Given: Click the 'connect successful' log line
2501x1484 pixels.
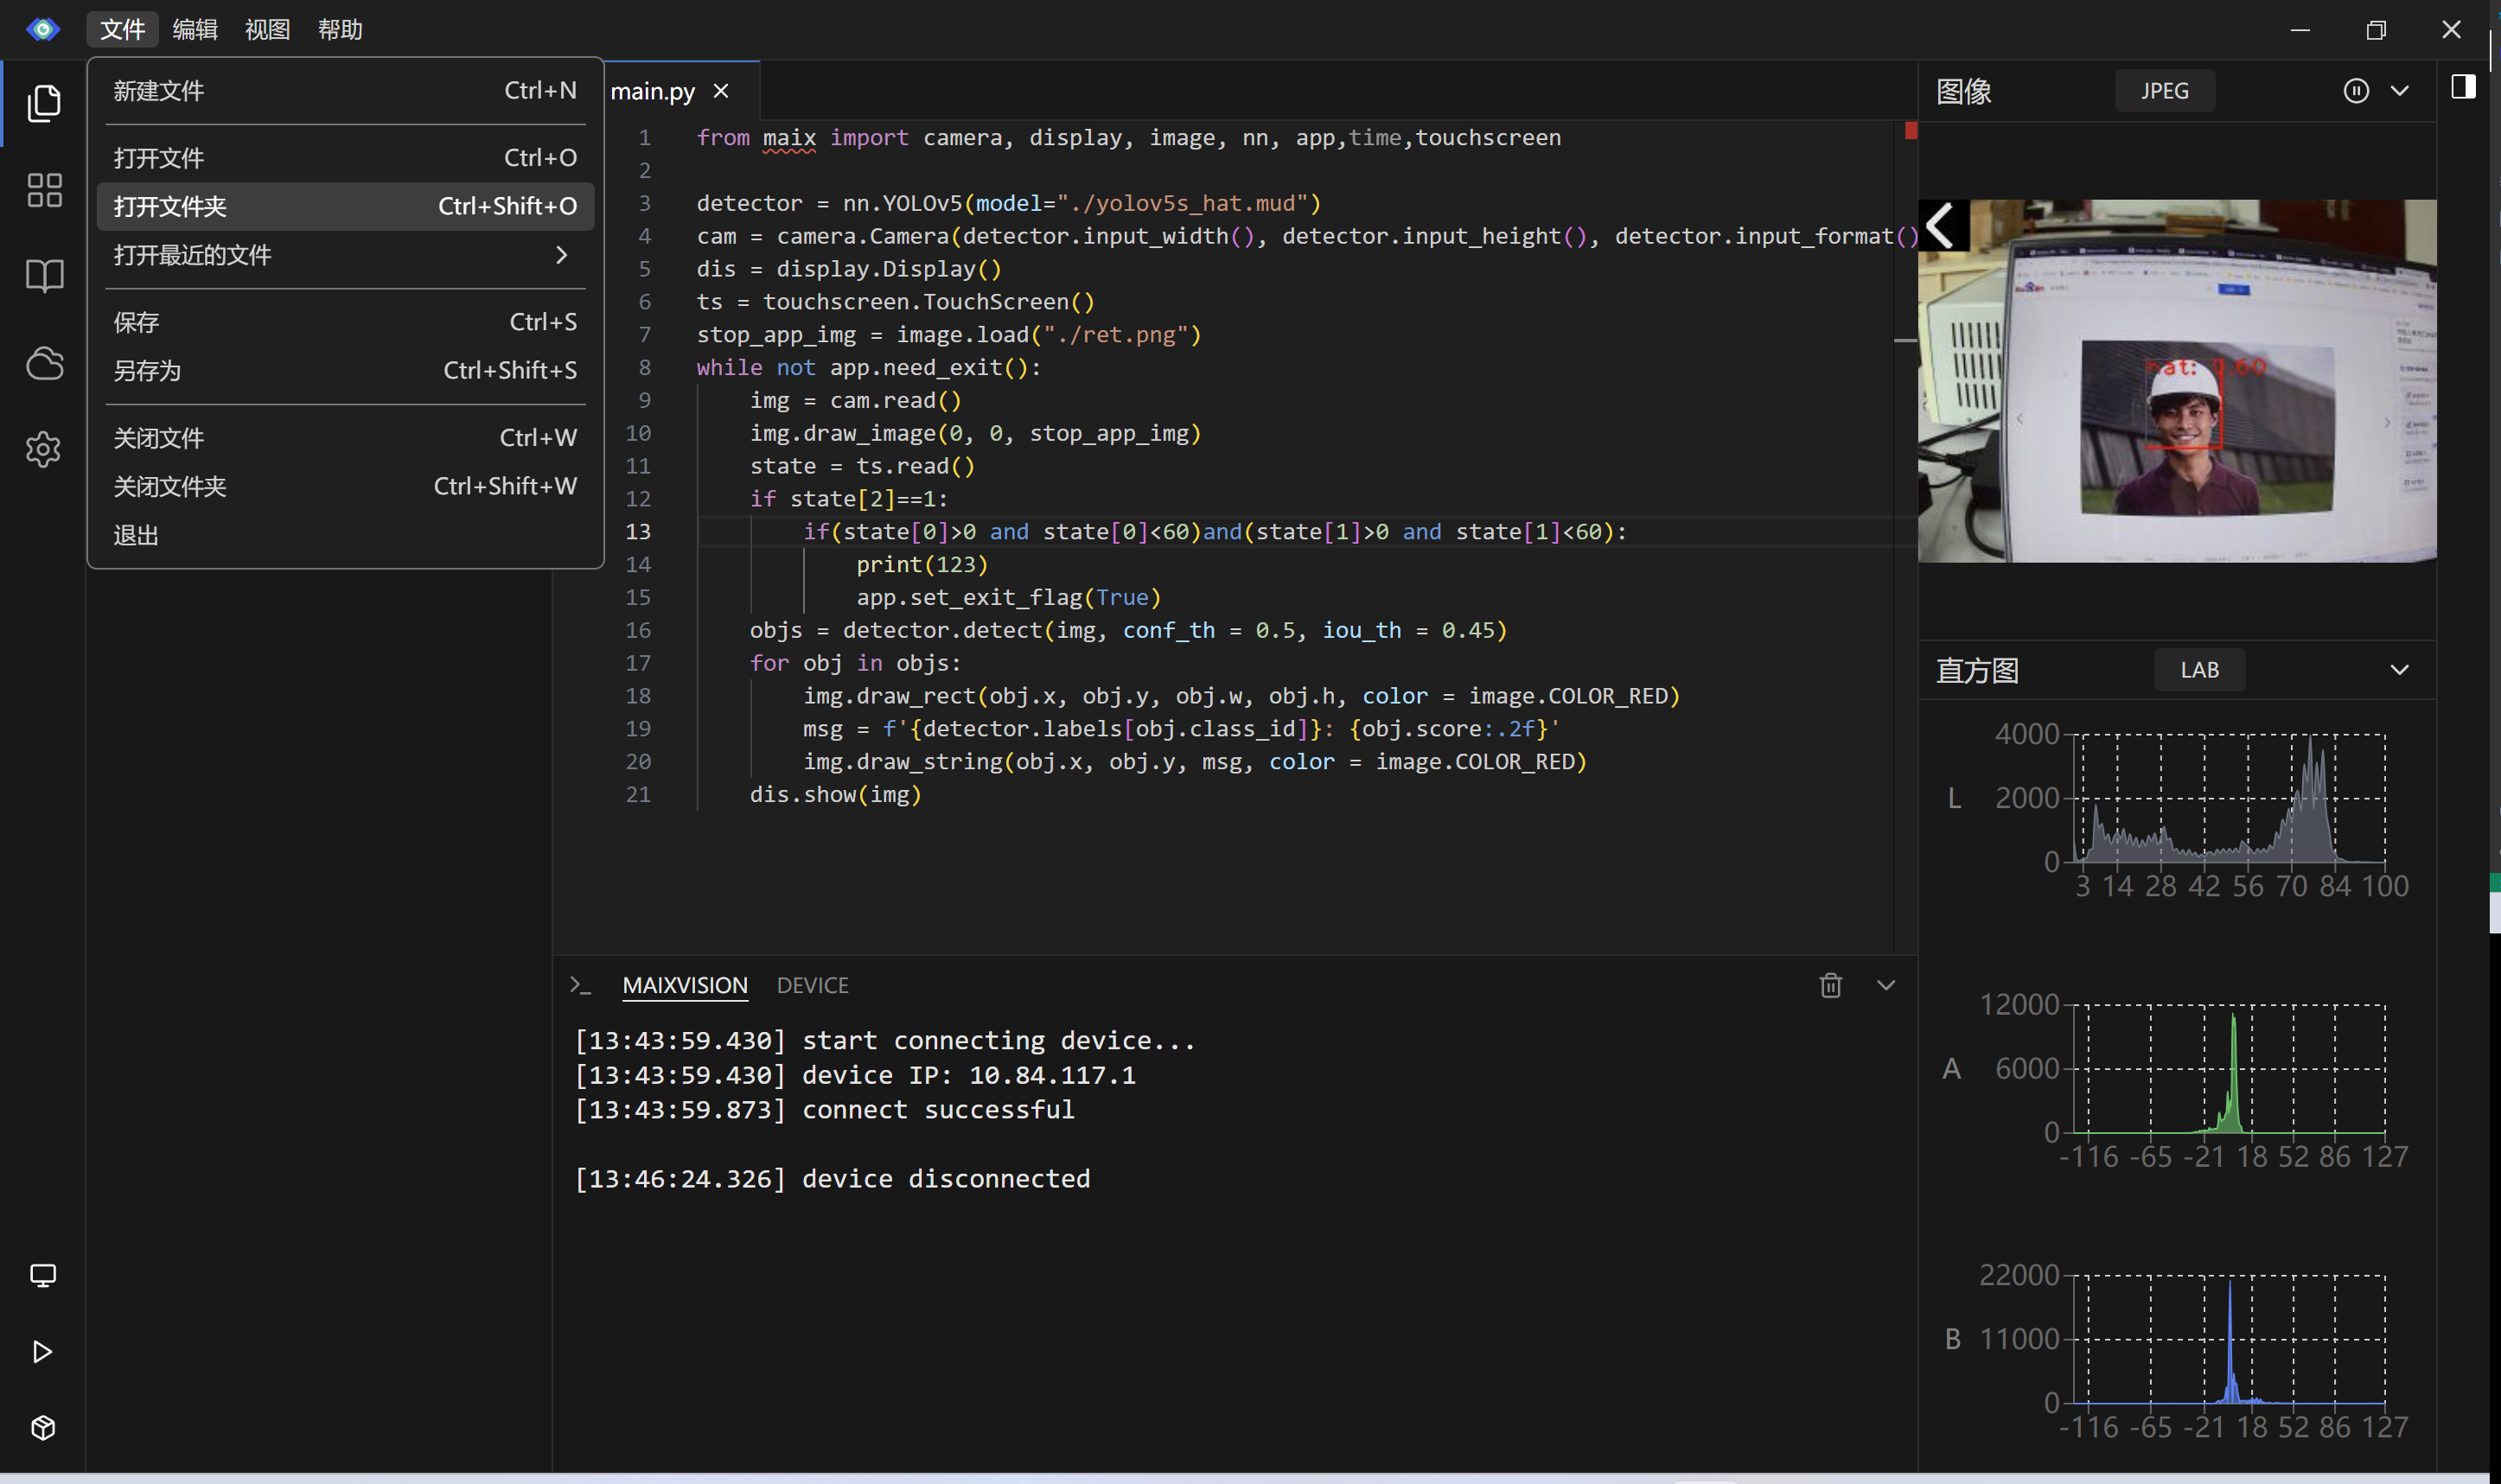Looking at the screenshot, I should click(825, 1110).
